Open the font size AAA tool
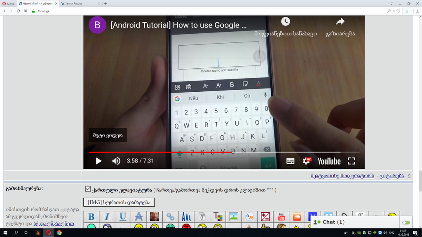The image size is (422, 237). click(186, 216)
